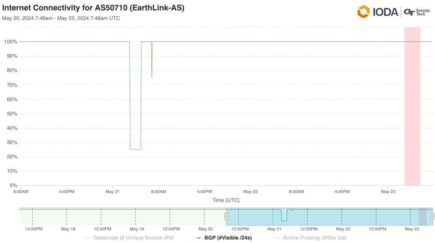The height and width of the screenshot is (243, 435).
Task: Grab the left navigator range handle
Action: [226, 216]
